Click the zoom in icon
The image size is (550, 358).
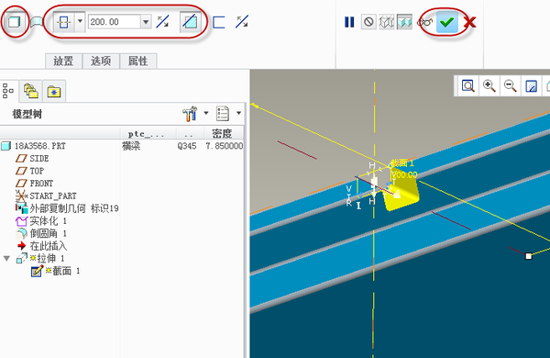489,85
